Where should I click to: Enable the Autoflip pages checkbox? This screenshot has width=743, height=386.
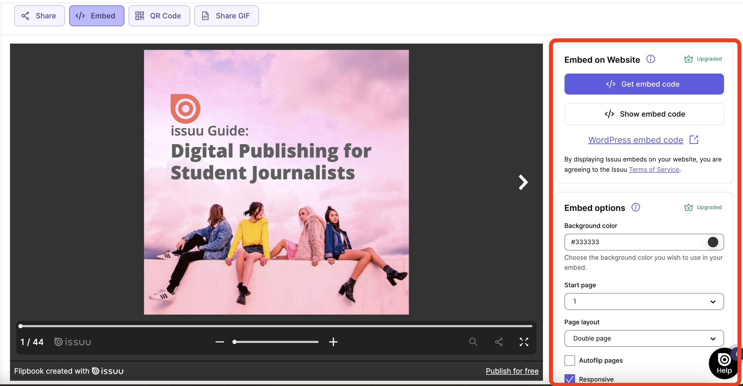click(x=569, y=360)
